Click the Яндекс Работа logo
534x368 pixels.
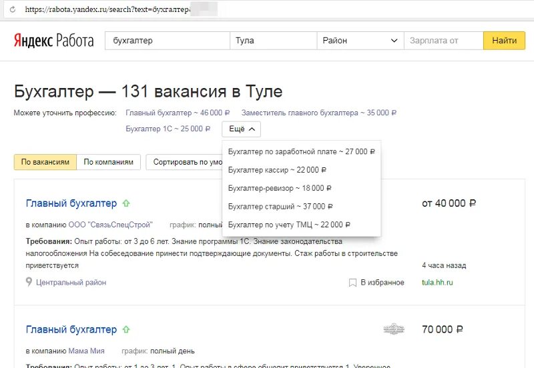coord(53,41)
